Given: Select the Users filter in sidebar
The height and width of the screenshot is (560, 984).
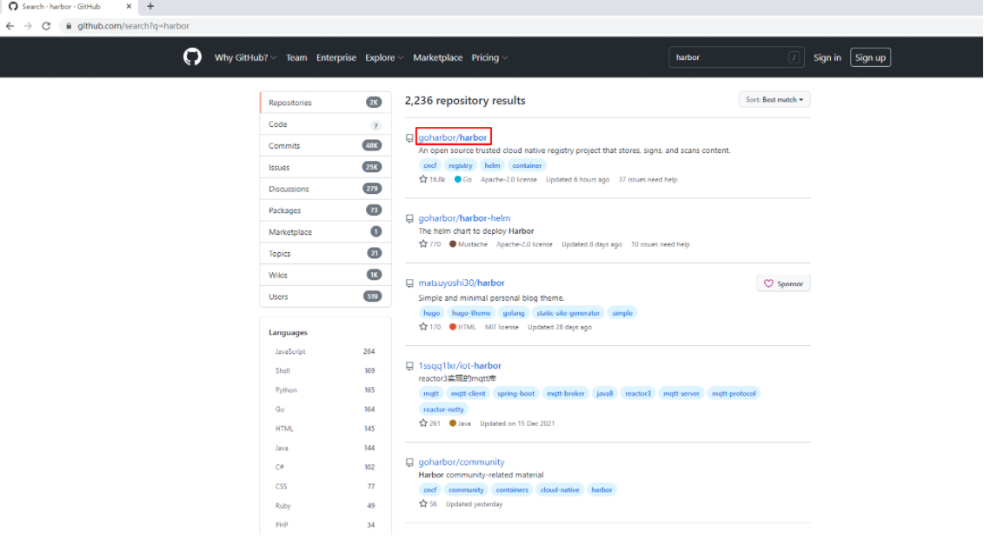Looking at the screenshot, I should point(325,297).
